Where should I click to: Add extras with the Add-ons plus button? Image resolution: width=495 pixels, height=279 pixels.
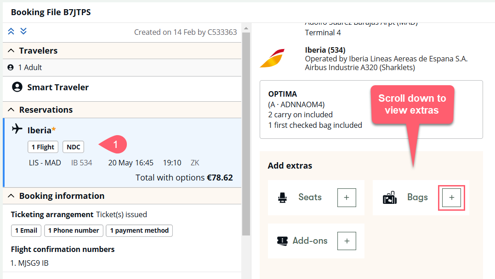tap(347, 241)
